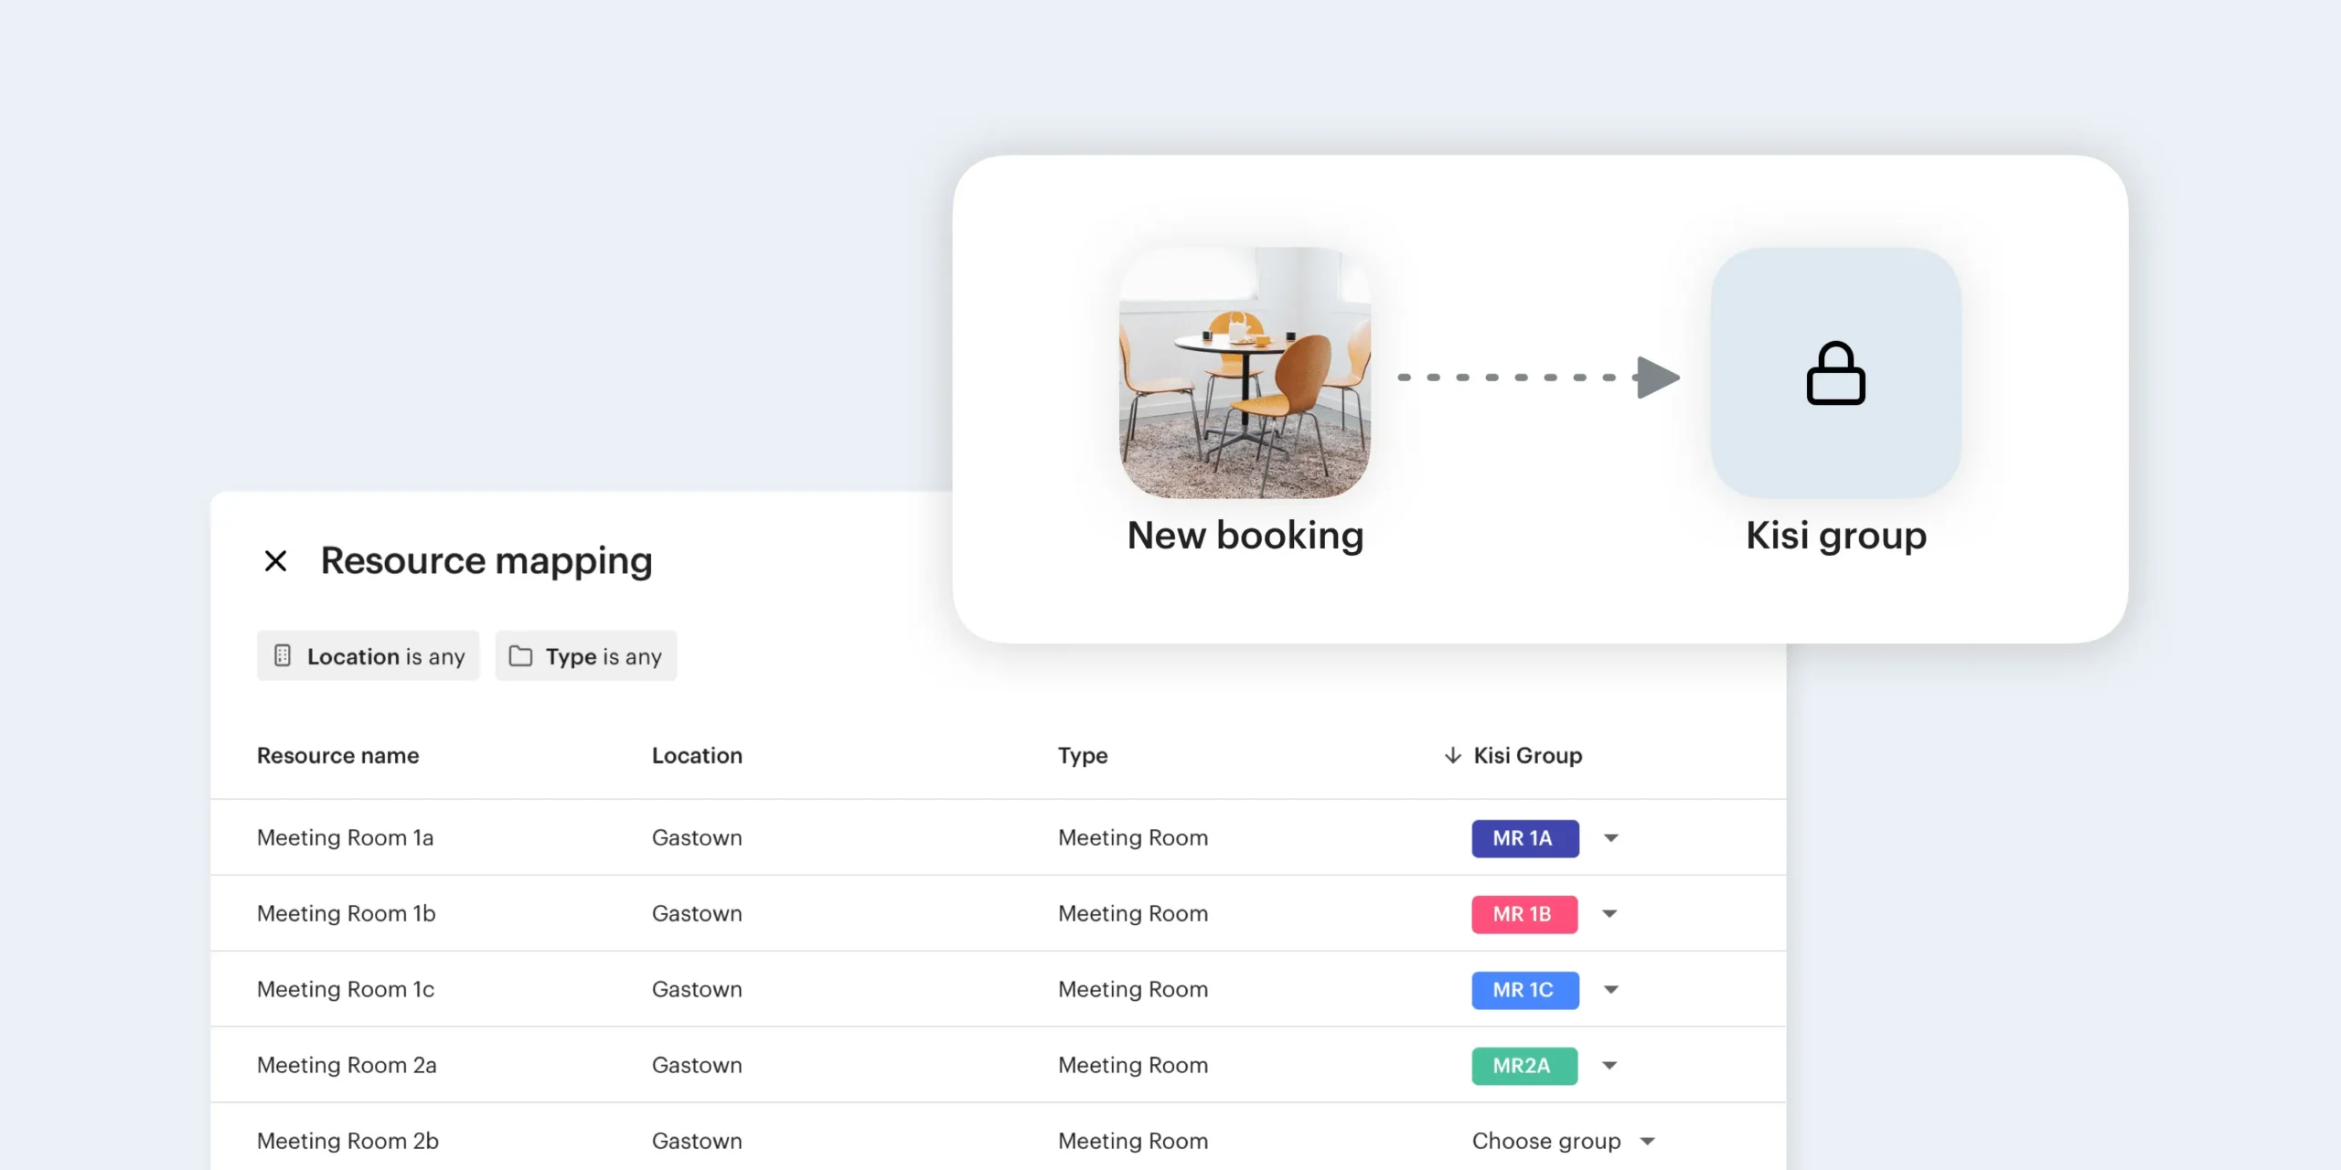Expand dropdown arrow for MR 1C group
This screenshot has width=2341, height=1170.
(x=1610, y=990)
